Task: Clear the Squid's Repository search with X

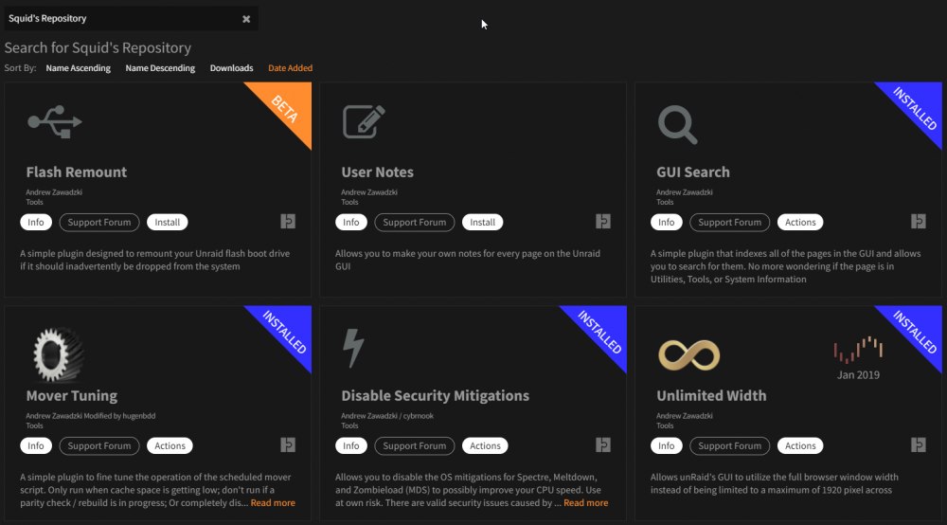Action: coord(246,19)
